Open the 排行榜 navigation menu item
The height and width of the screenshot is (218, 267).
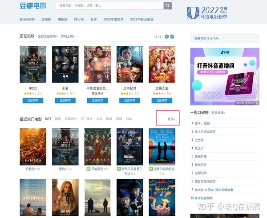click(79, 20)
